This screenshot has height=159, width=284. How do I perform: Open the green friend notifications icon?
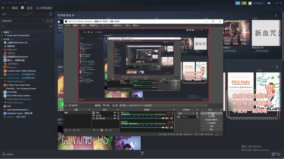coord(244,3)
